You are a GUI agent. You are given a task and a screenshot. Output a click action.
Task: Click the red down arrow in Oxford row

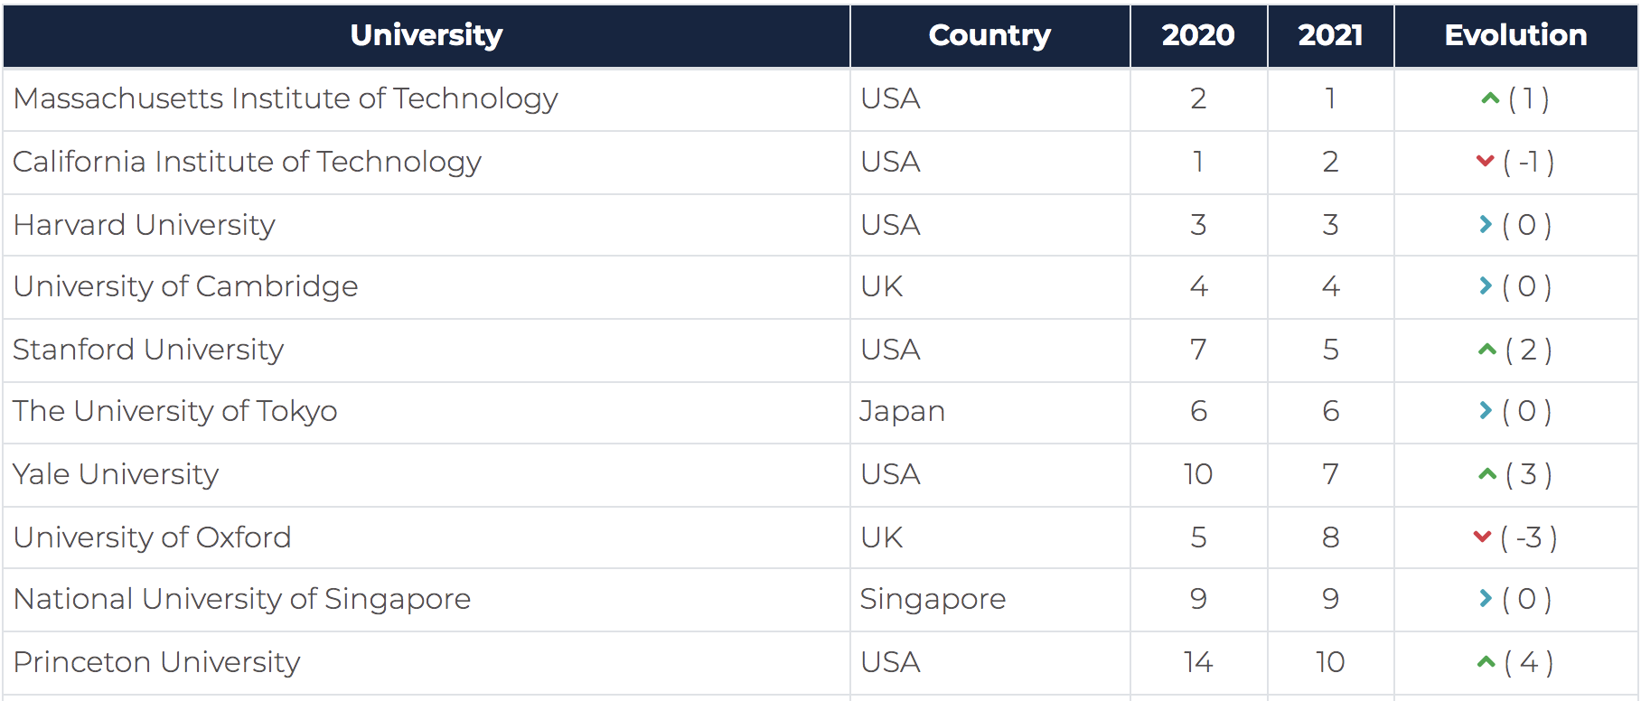(x=1482, y=537)
